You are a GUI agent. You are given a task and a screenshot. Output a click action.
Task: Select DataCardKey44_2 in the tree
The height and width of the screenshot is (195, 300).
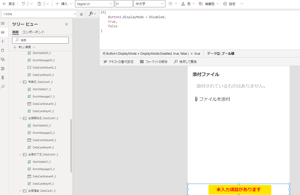43,147
